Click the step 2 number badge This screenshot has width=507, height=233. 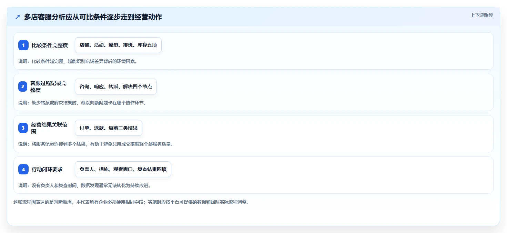(23, 87)
